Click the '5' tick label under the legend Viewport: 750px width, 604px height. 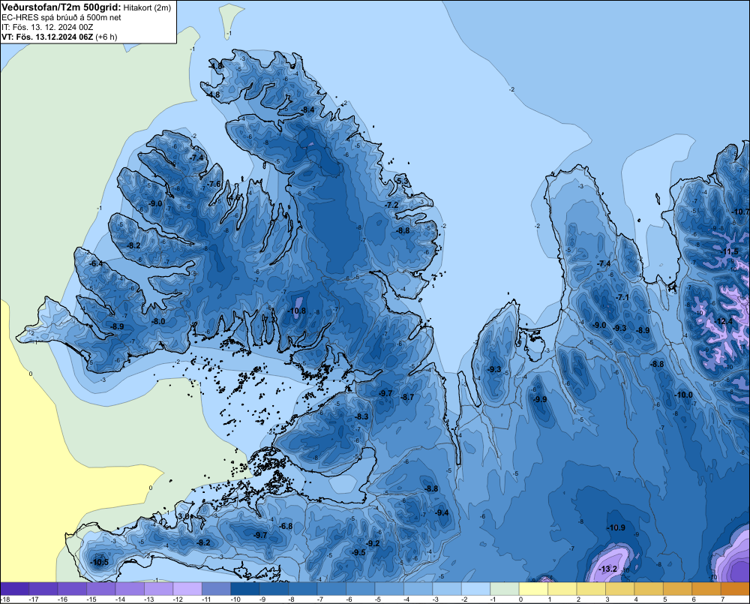coord(664,599)
